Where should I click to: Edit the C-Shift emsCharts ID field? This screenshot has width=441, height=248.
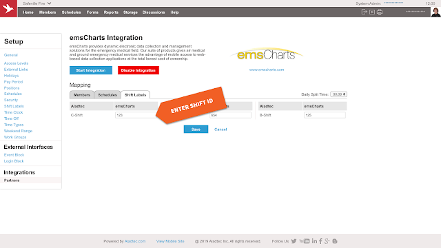pyautogui.click(x=136, y=115)
